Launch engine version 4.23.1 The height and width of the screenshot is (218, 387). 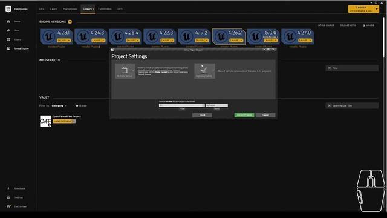pos(62,41)
